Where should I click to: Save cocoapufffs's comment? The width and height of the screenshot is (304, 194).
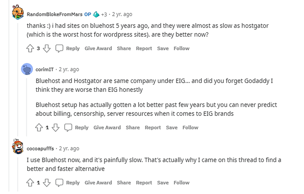163,182
